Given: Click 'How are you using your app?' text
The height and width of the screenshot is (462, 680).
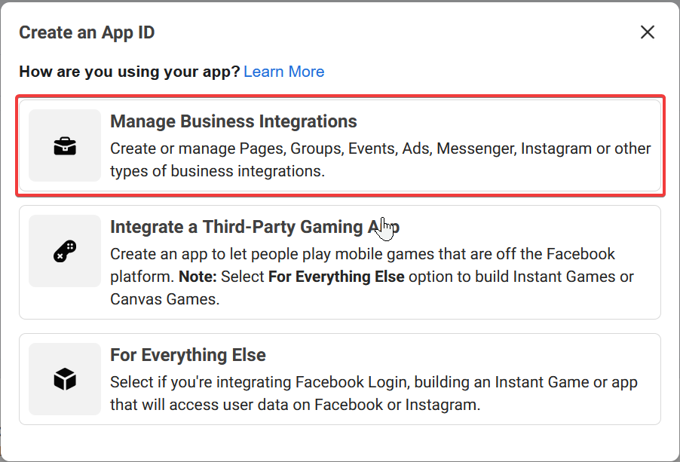Looking at the screenshot, I should point(129,72).
